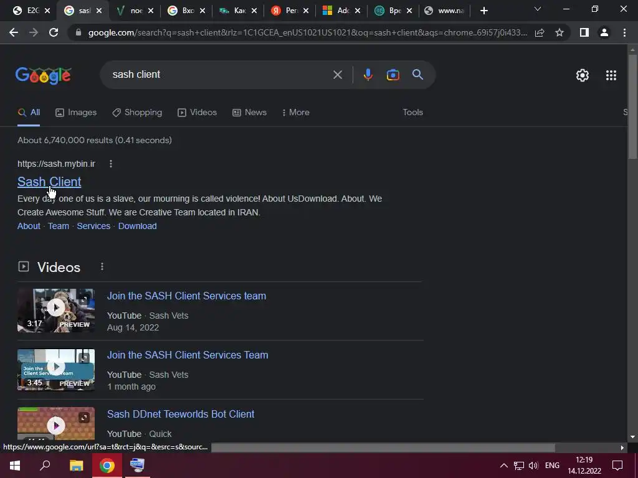Screen dimensions: 638x478
Task: Click the Google holiday logo
Action: 44,75
